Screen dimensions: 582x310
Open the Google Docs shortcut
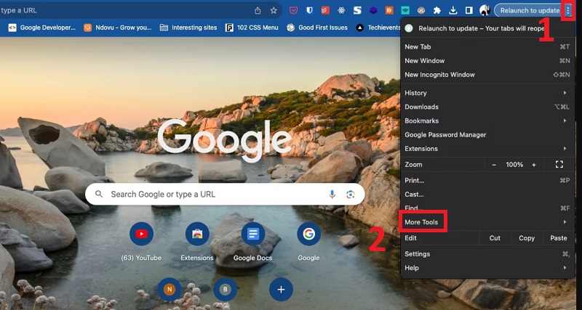click(253, 234)
